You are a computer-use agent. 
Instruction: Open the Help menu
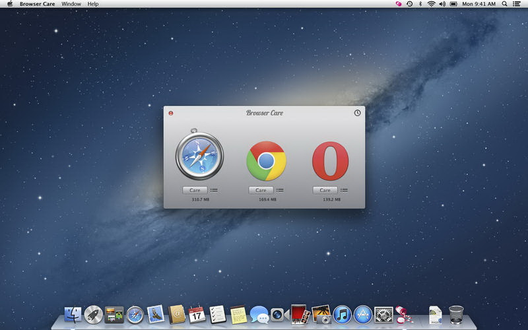coord(93,4)
